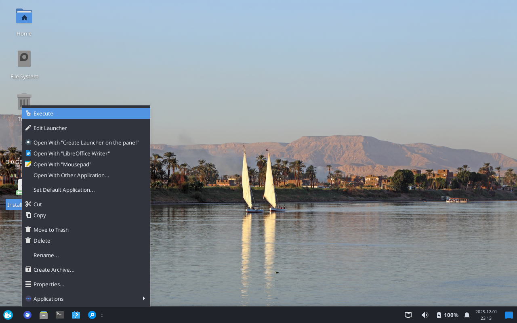Select the Home folder desktop icon

[24, 16]
